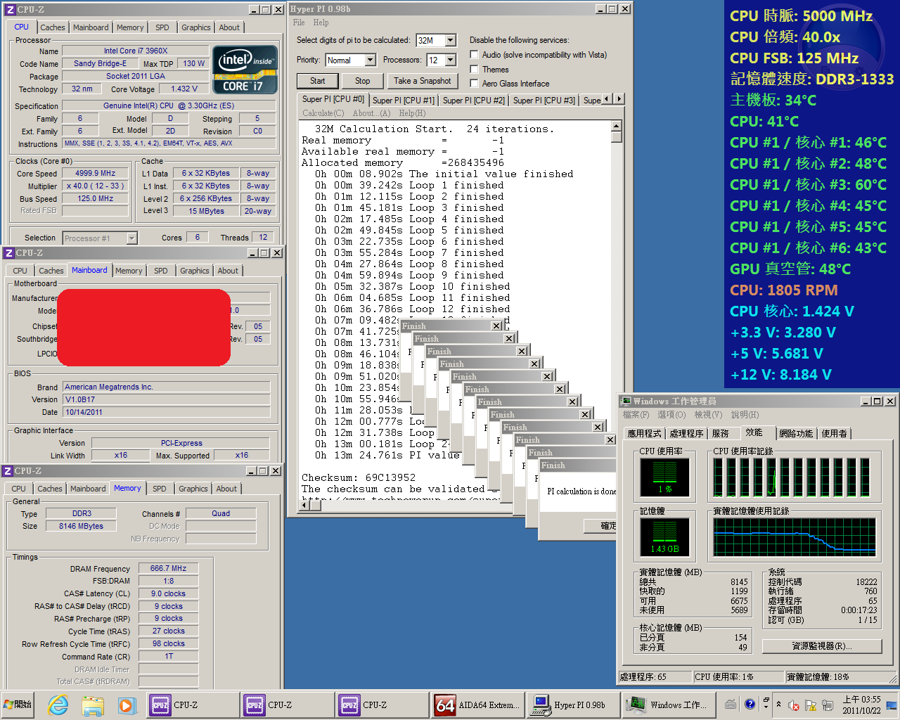Click the memory usage meter showing 1.43 GB
900x720 pixels.
click(x=664, y=538)
